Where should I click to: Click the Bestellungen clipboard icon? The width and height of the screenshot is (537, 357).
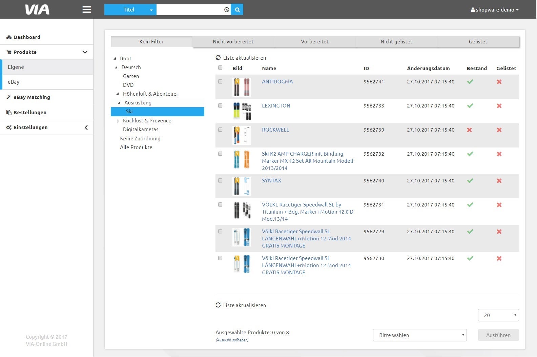9,113
